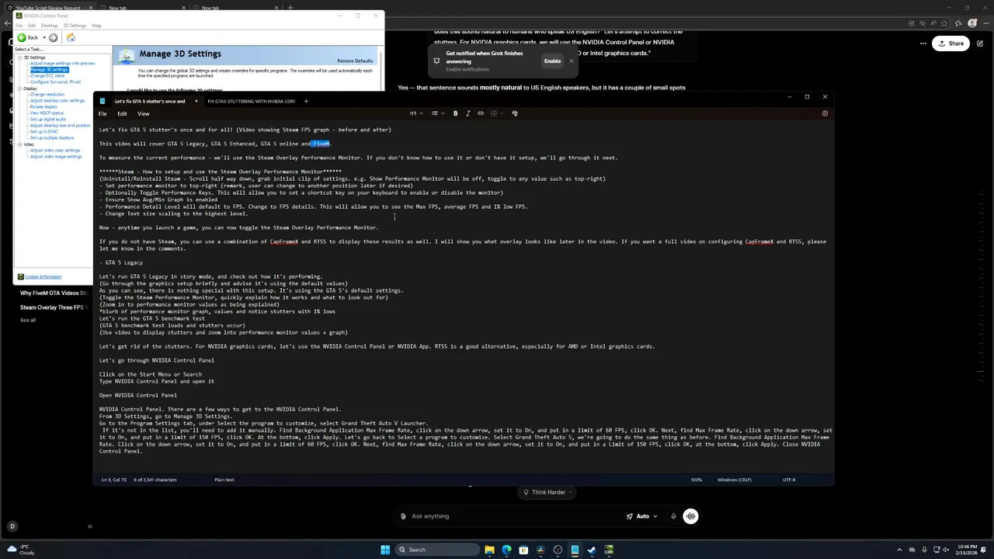Collapse the Display tree node in NVIDIA panel
994x559 pixels.
(19, 89)
